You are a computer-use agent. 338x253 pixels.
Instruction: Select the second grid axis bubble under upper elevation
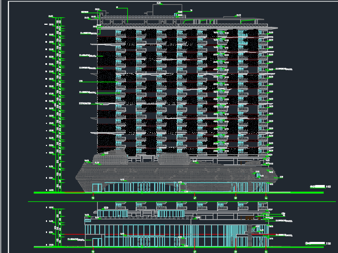coord(195,197)
